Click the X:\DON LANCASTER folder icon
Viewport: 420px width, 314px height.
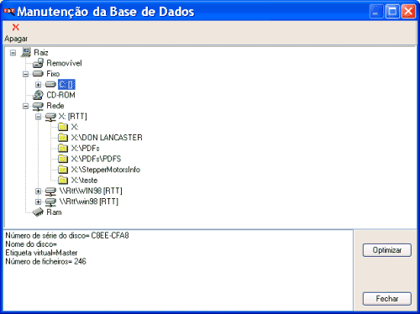point(63,138)
